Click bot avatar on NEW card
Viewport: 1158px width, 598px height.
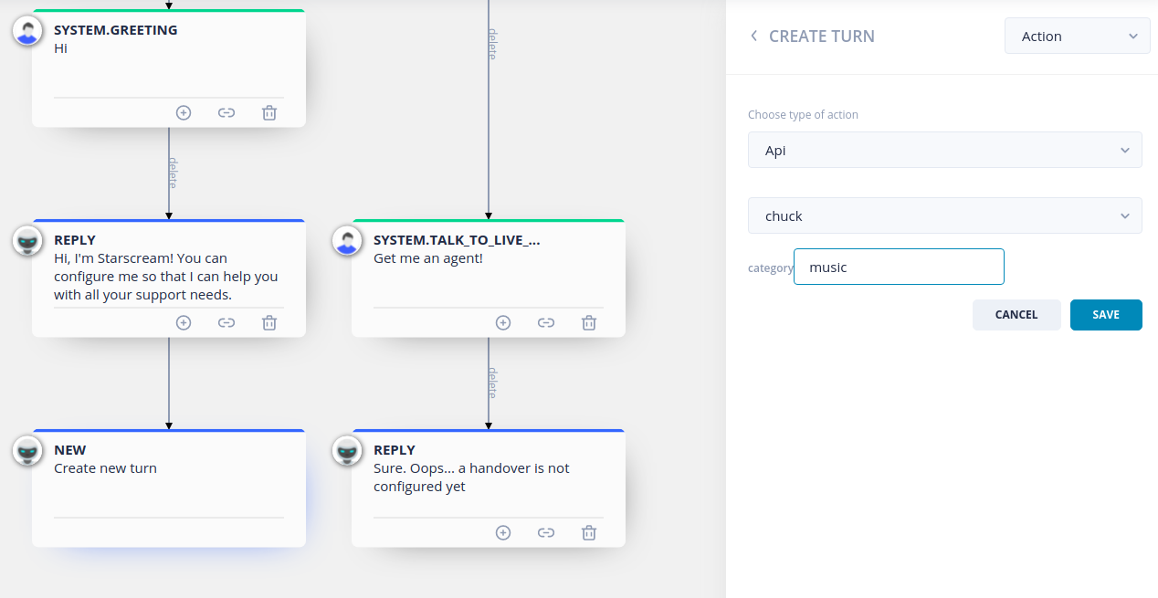[28, 451]
